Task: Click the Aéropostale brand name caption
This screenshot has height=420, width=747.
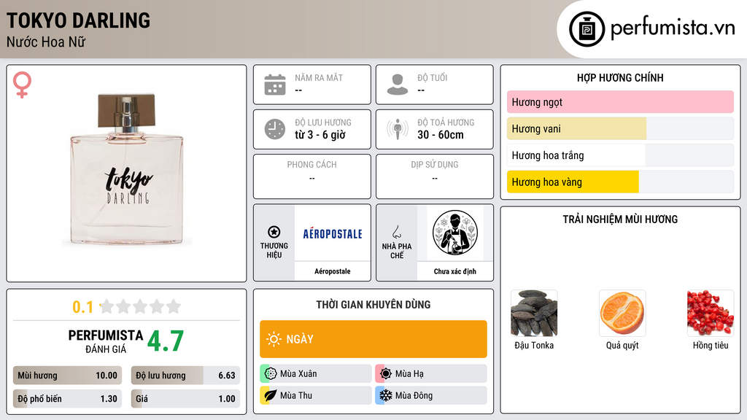Action: [x=333, y=271]
